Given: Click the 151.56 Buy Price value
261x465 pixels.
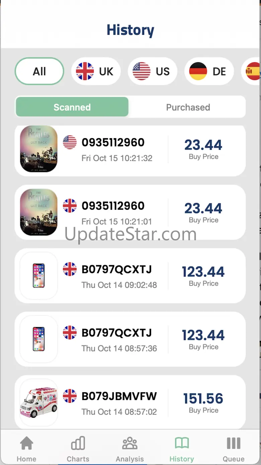Looking at the screenshot, I should (x=203, y=399).
